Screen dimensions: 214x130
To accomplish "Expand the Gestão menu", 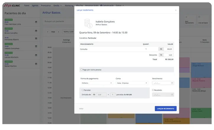I will pos(57,6).
